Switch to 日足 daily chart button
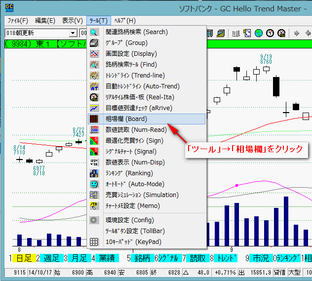The height and width of the screenshot is (281, 312). [x=24, y=258]
